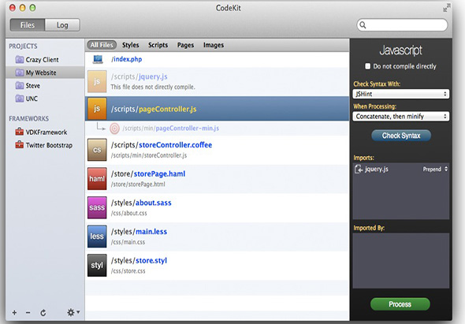Screen dimensions: 465x324
Task: Select the Pages filter tab
Action: point(185,45)
